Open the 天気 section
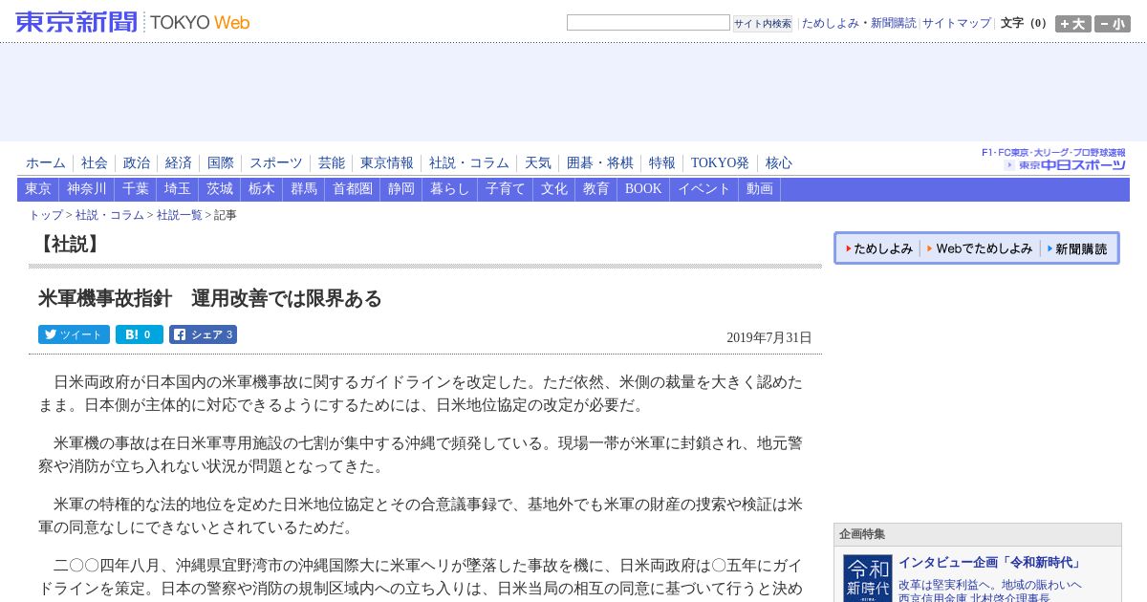The height and width of the screenshot is (602, 1147). (x=538, y=163)
